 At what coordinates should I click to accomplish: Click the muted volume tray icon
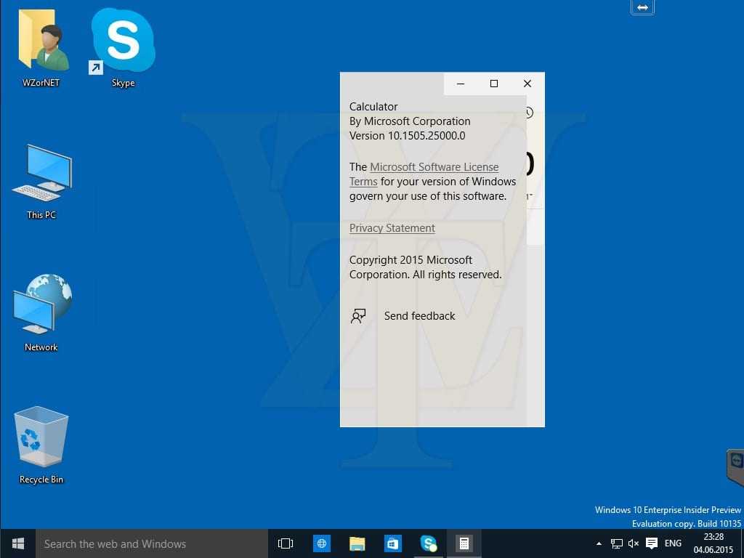[634, 543]
